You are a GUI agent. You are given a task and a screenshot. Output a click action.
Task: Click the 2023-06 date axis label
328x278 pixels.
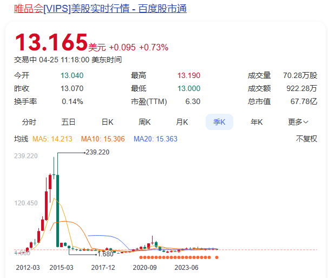(x=186, y=268)
